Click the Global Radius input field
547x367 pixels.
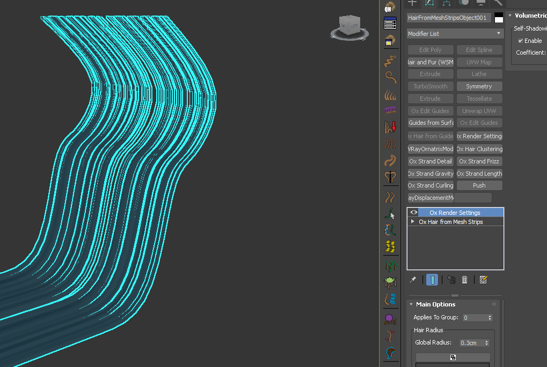471,343
